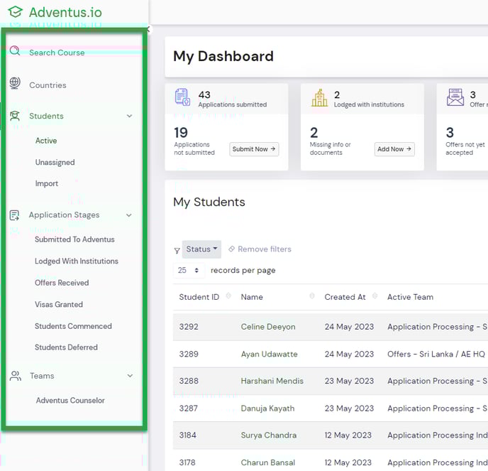Collapse the sidebar with the arrow handle
Image resolution: width=488 pixels, height=471 pixels.
point(148,30)
